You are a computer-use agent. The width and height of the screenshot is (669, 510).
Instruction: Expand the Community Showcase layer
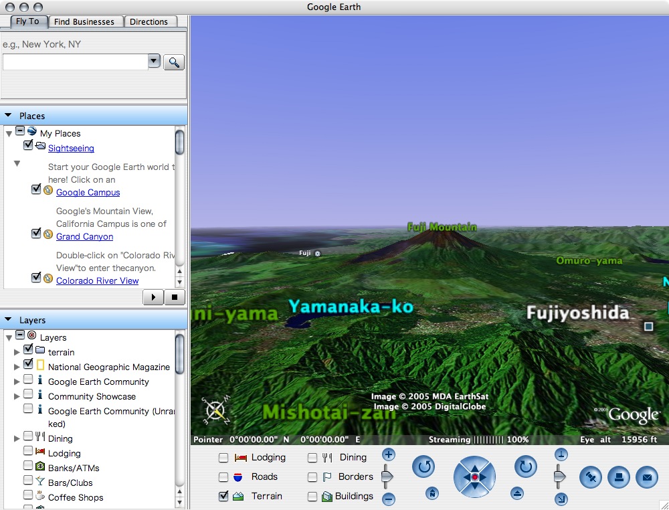(17, 396)
